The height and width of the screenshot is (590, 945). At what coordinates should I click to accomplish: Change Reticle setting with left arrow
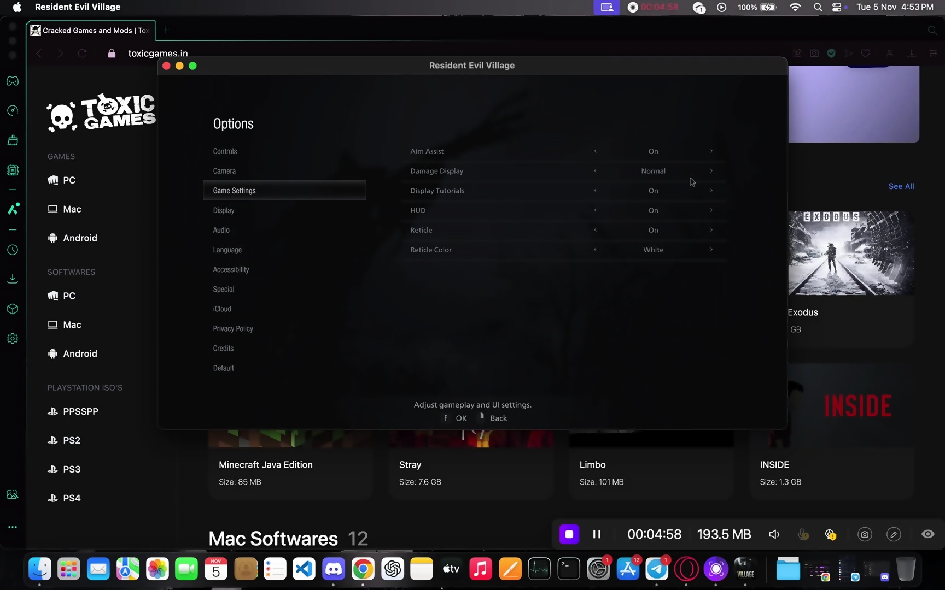tap(595, 230)
